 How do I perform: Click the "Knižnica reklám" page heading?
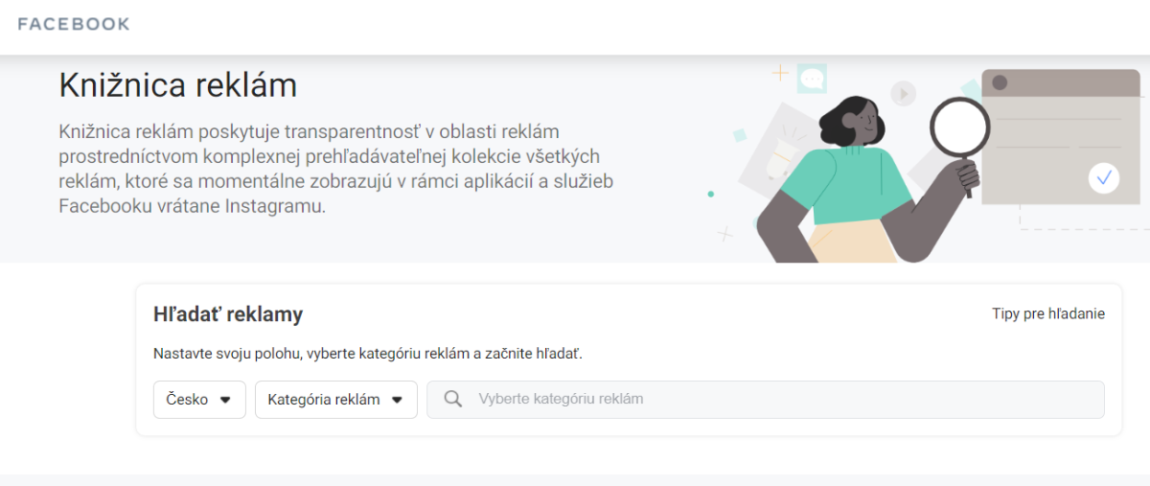[x=178, y=85]
